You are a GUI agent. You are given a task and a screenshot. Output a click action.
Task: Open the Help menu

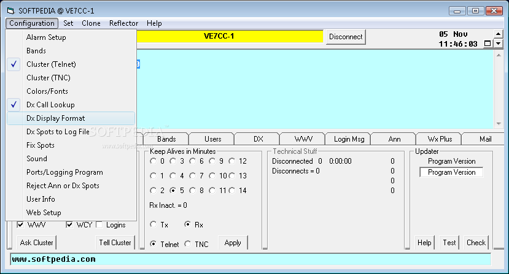coord(154,23)
